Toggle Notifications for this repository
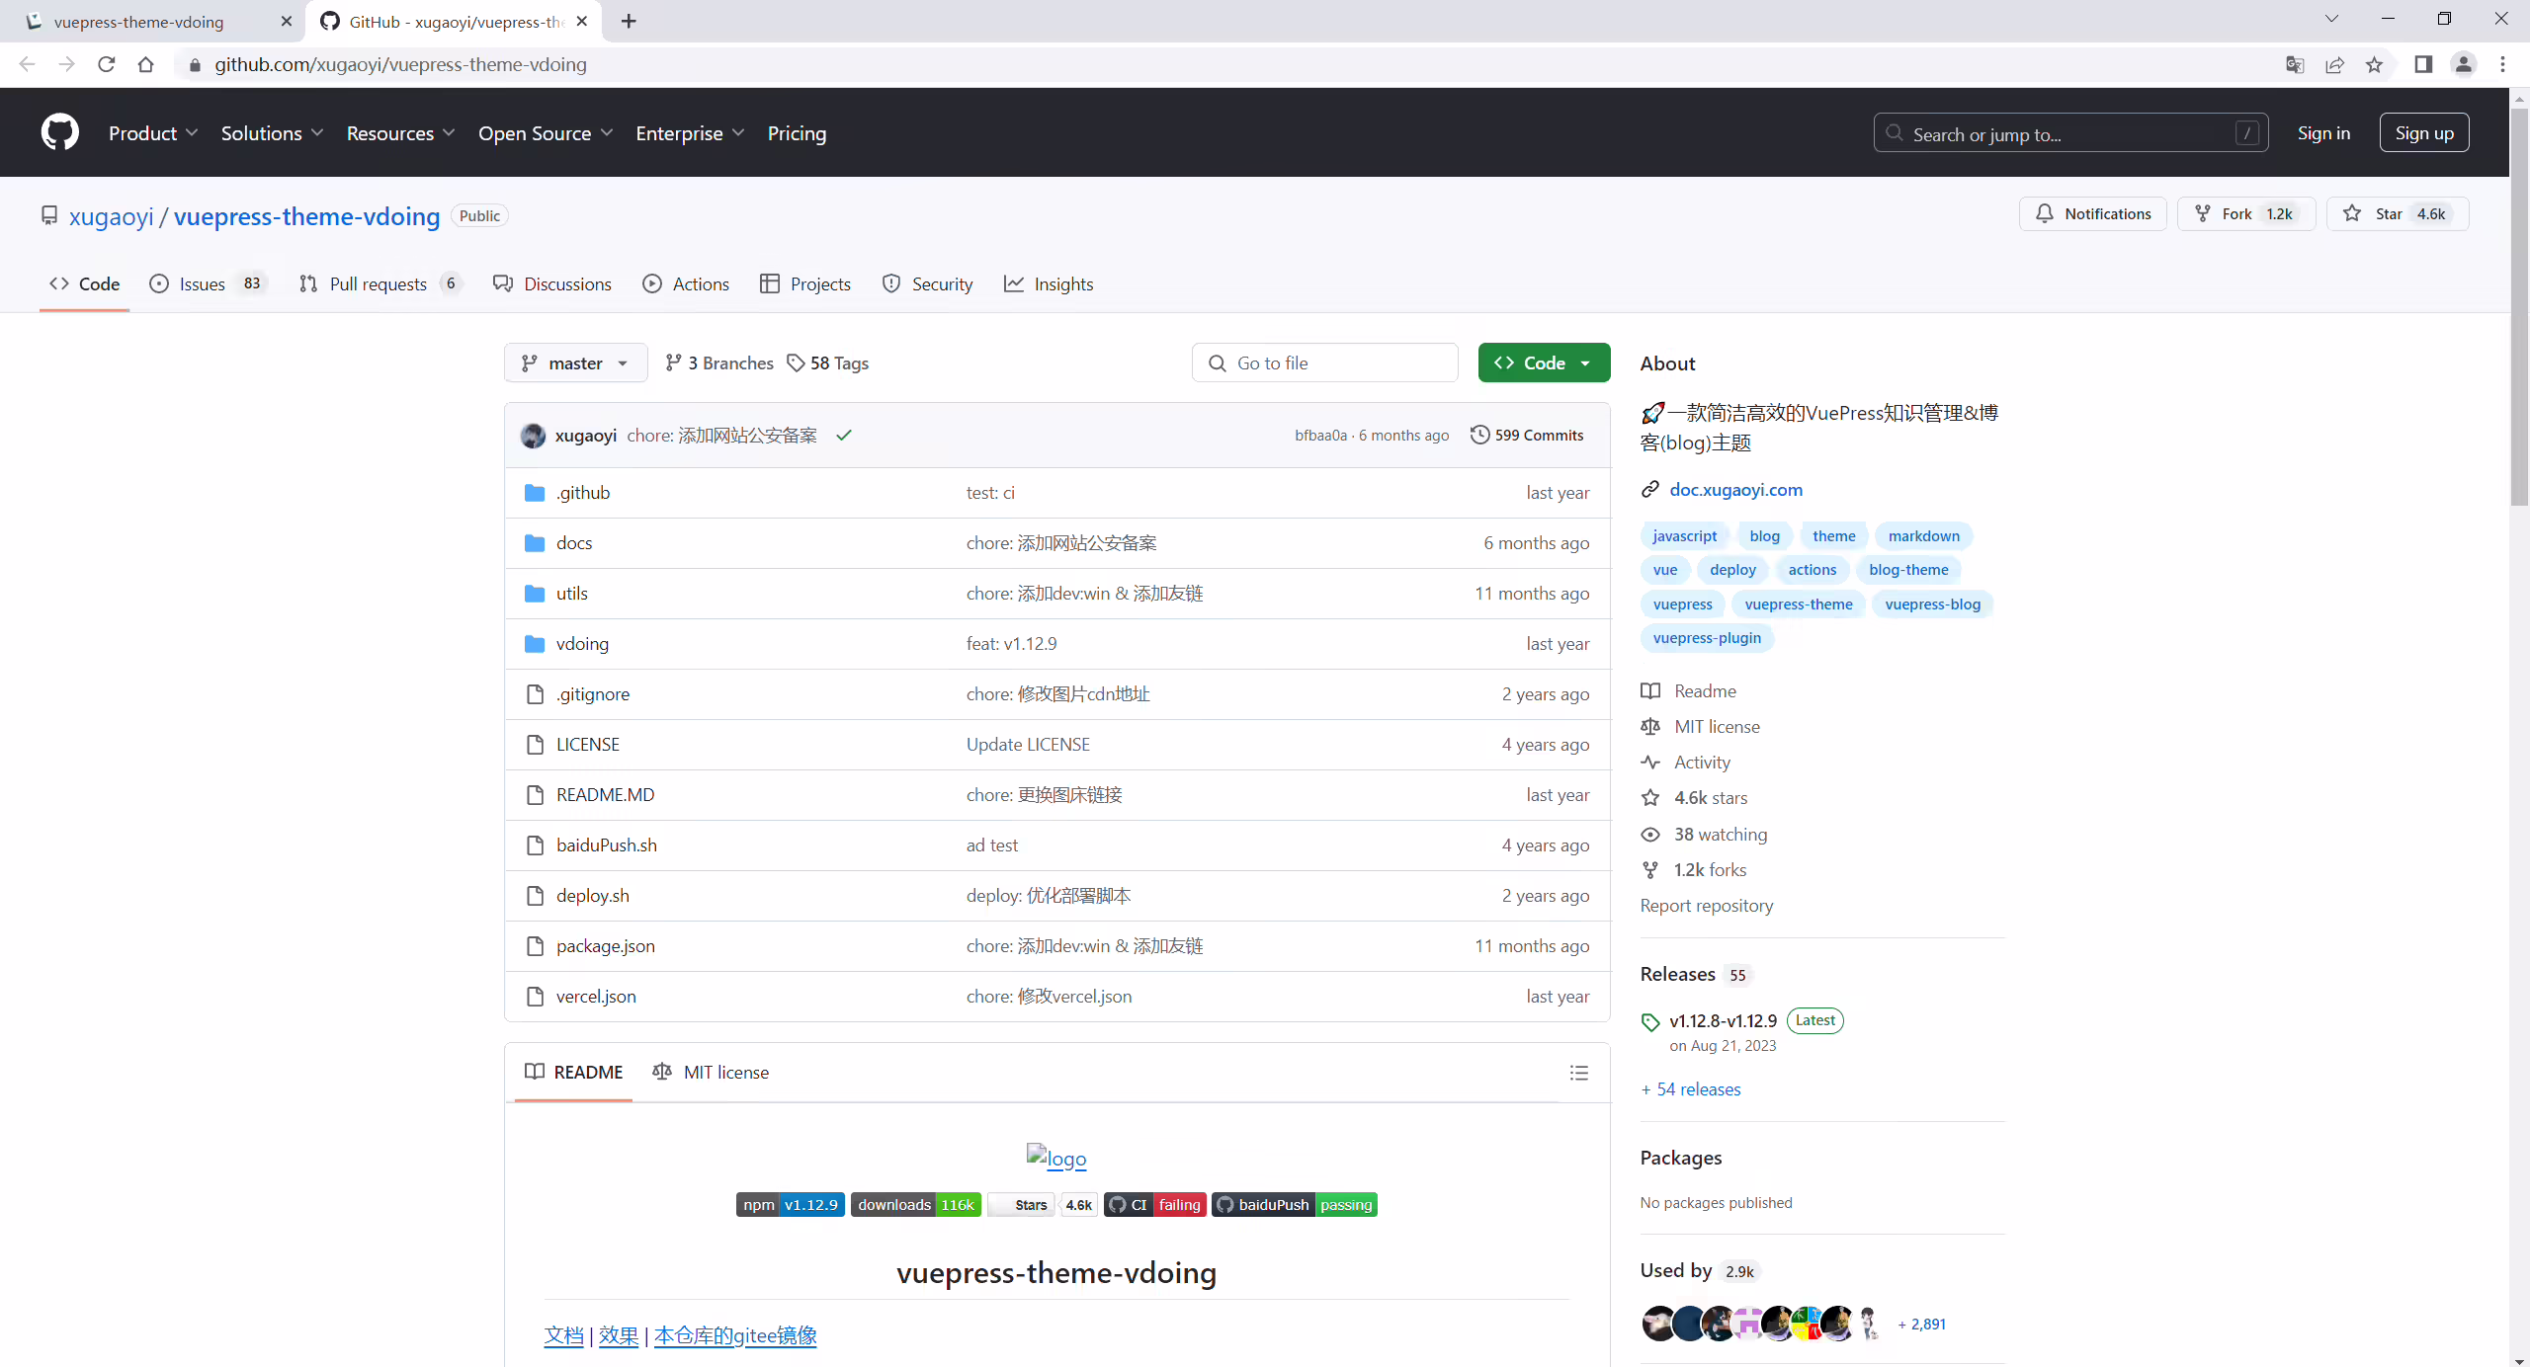Image resolution: width=2530 pixels, height=1367 pixels. click(x=2092, y=214)
